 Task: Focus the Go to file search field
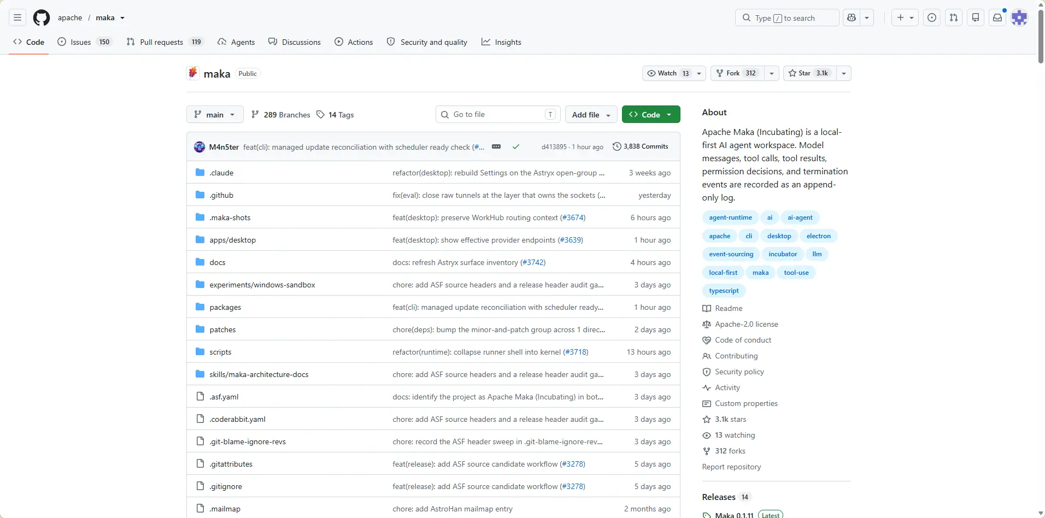tap(498, 114)
